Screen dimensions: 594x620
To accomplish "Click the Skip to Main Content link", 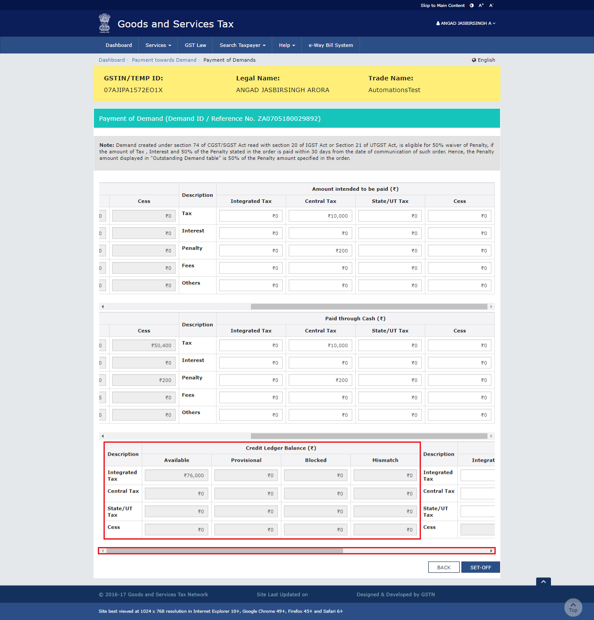I will coord(442,5).
